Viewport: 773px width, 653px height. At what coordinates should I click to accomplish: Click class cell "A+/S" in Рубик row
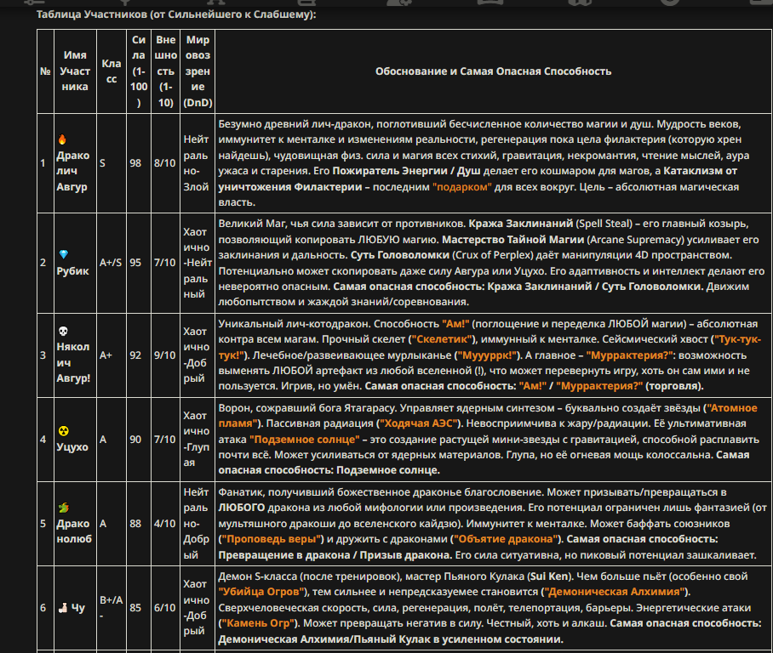[x=111, y=263]
